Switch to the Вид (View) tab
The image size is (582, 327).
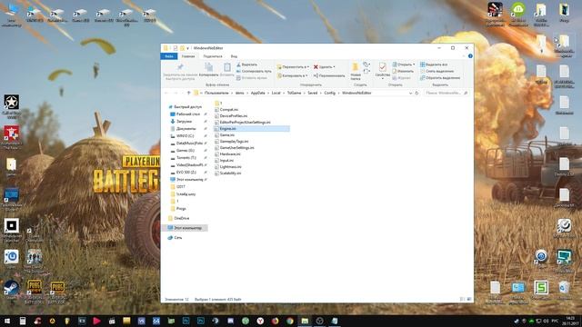click(234, 56)
